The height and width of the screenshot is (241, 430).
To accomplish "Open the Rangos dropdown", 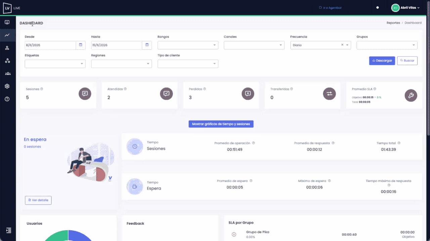I will [x=188, y=45].
